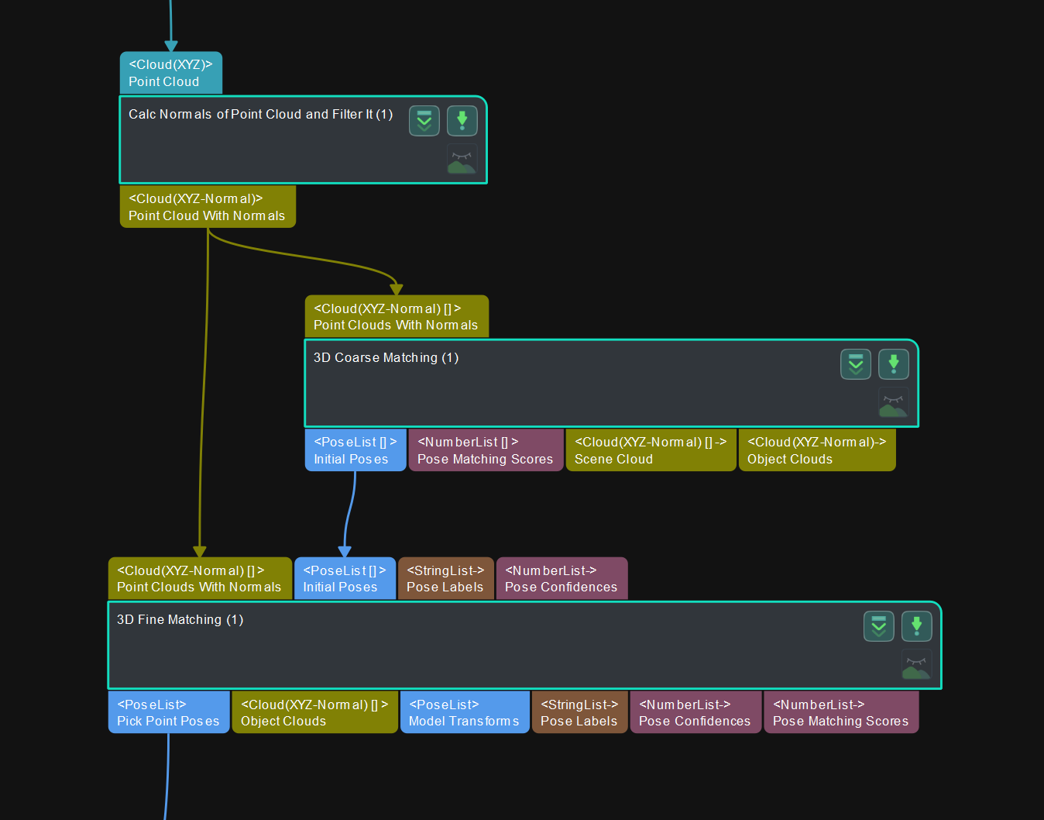Show output image for Calc Normals step
Viewport: 1044px width, 820px height.
(462, 160)
